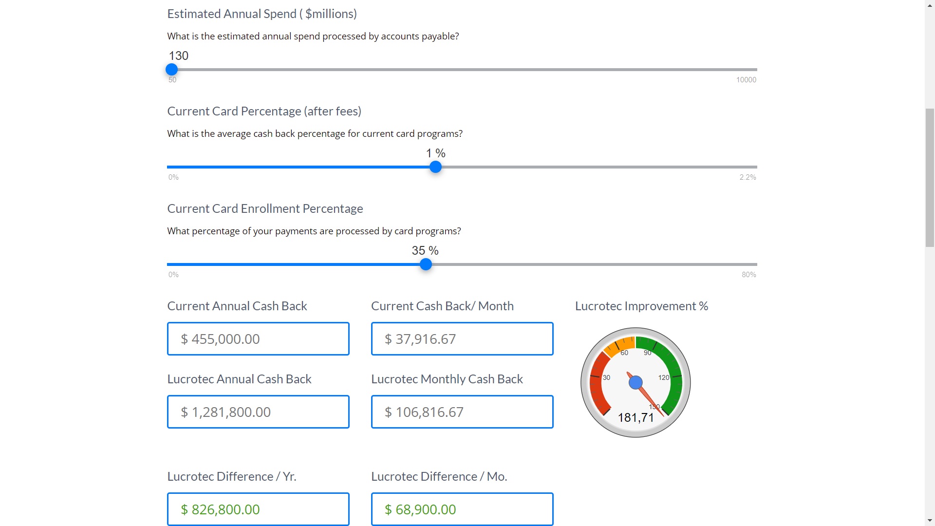Click the Card Enrollment Percentage slider handle

click(426, 264)
